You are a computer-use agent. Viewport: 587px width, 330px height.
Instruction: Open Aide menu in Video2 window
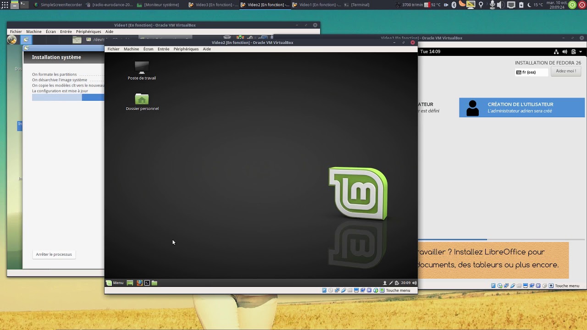(207, 49)
